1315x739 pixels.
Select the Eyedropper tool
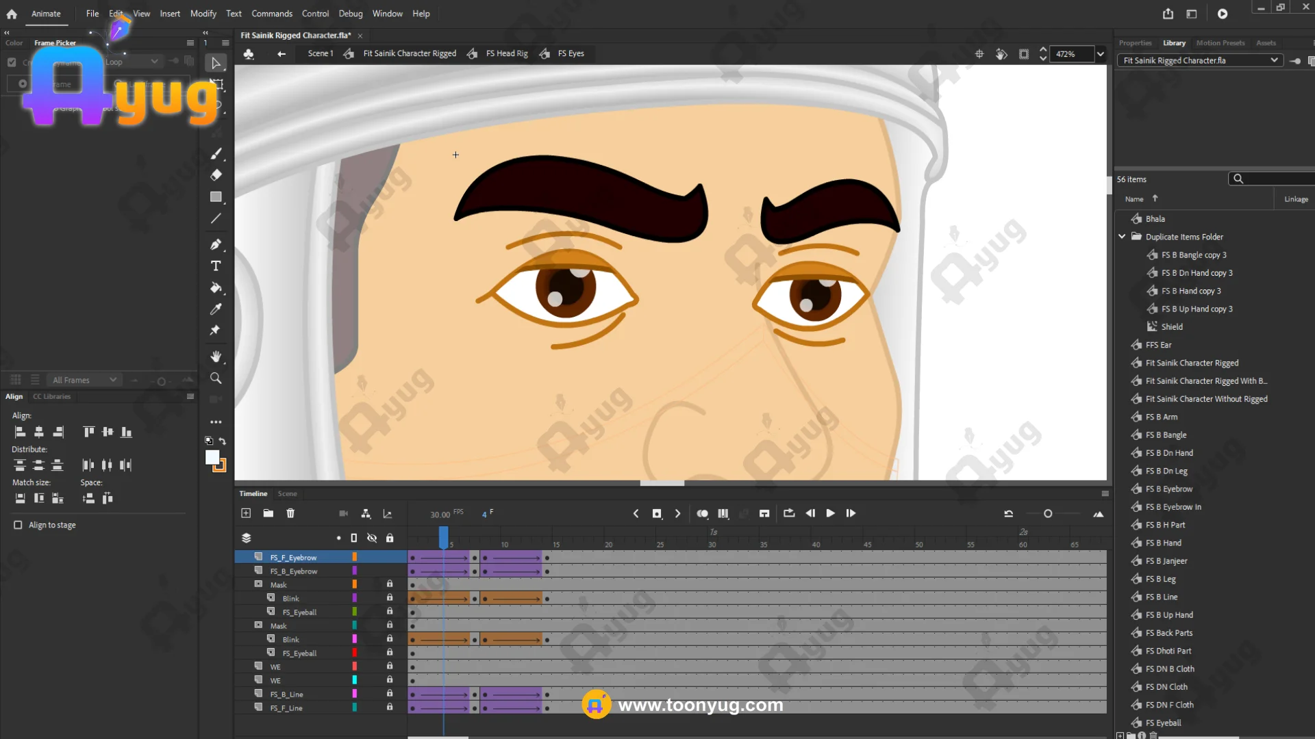(216, 309)
